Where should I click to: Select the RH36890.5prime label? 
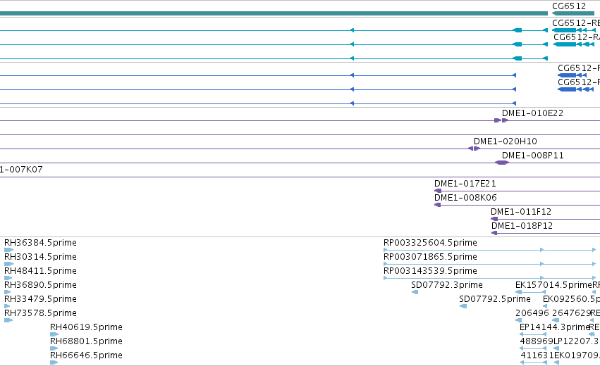[40, 285]
